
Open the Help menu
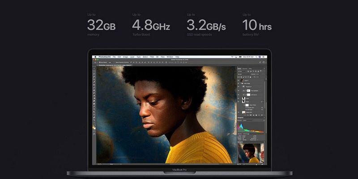point(177,57)
